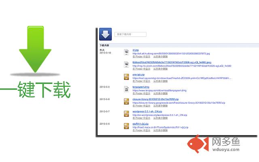Show one.tab.zip in Finder
This screenshot has width=259, height=162.
pyautogui.click(x=141, y=81)
